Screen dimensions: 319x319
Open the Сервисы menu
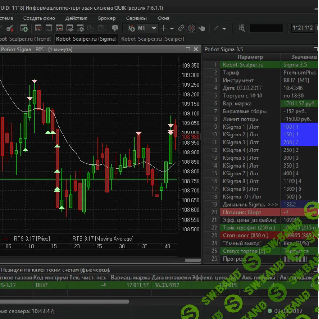[x=136, y=18]
